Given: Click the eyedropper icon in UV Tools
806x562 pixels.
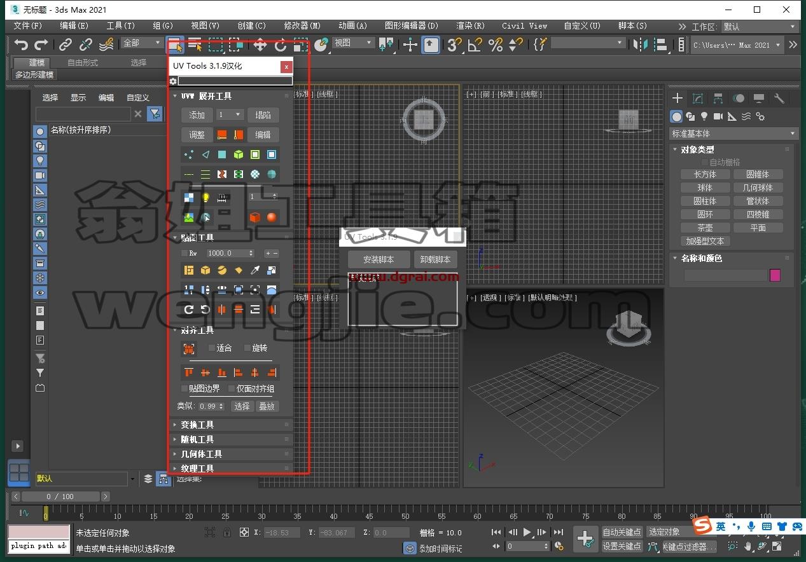Looking at the screenshot, I should click(x=255, y=270).
